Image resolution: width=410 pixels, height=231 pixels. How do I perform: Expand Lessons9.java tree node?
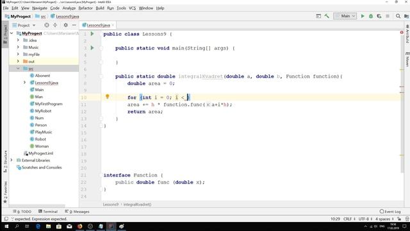click(x=24, y=83)
